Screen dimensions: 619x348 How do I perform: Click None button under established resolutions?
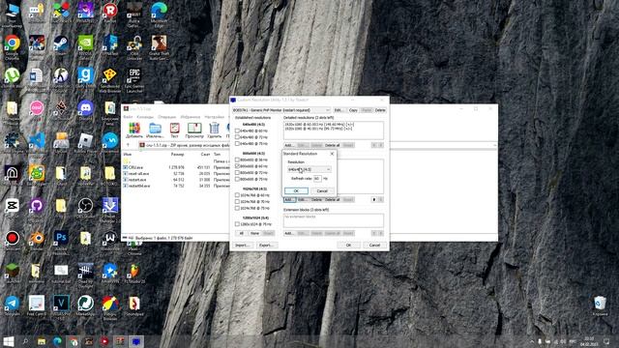pos(254,233)
